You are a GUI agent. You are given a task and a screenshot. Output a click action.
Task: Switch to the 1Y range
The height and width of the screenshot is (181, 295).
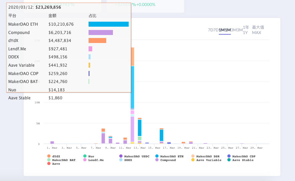(x=246, y=30)
